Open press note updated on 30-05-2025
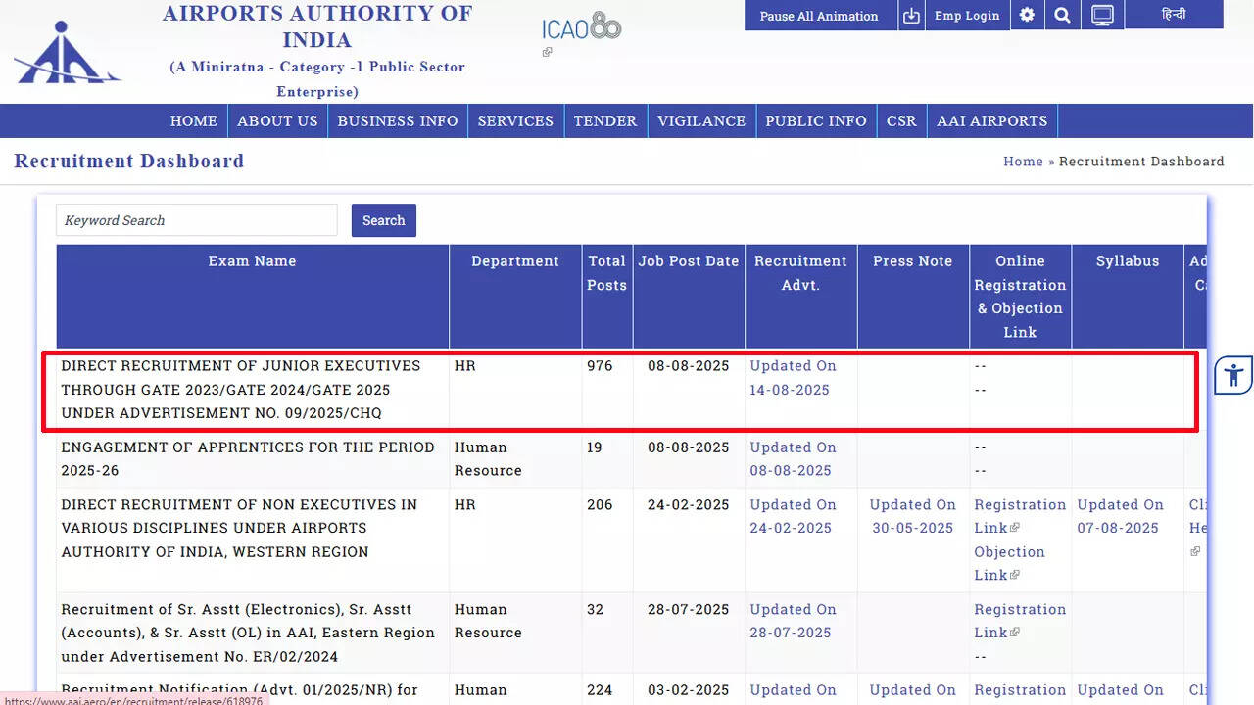This screenshot has width=1254, height=705. pos(912,516)
